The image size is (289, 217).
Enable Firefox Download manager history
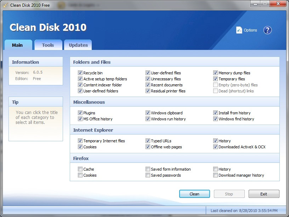point(216,175)
